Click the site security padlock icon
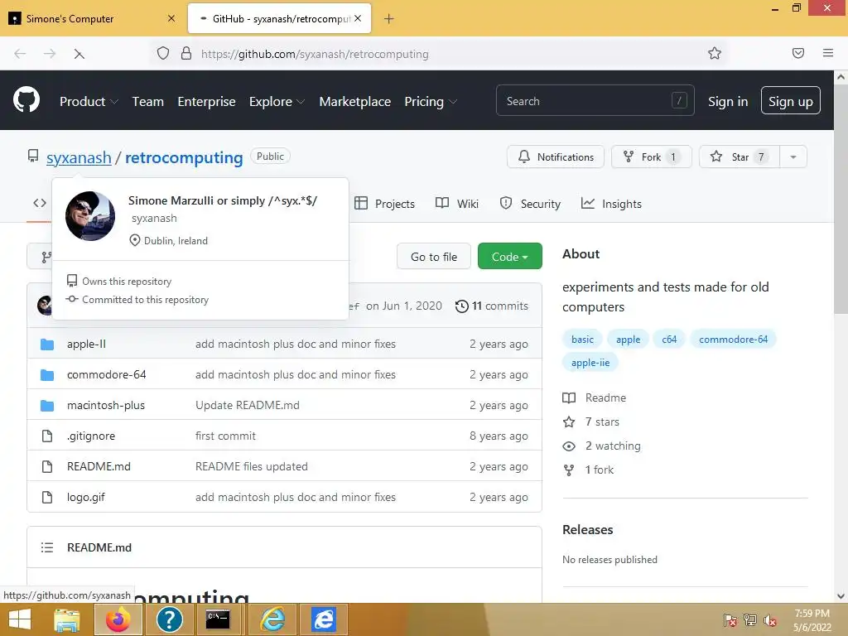The image size is (848, 636). point(186,53)
